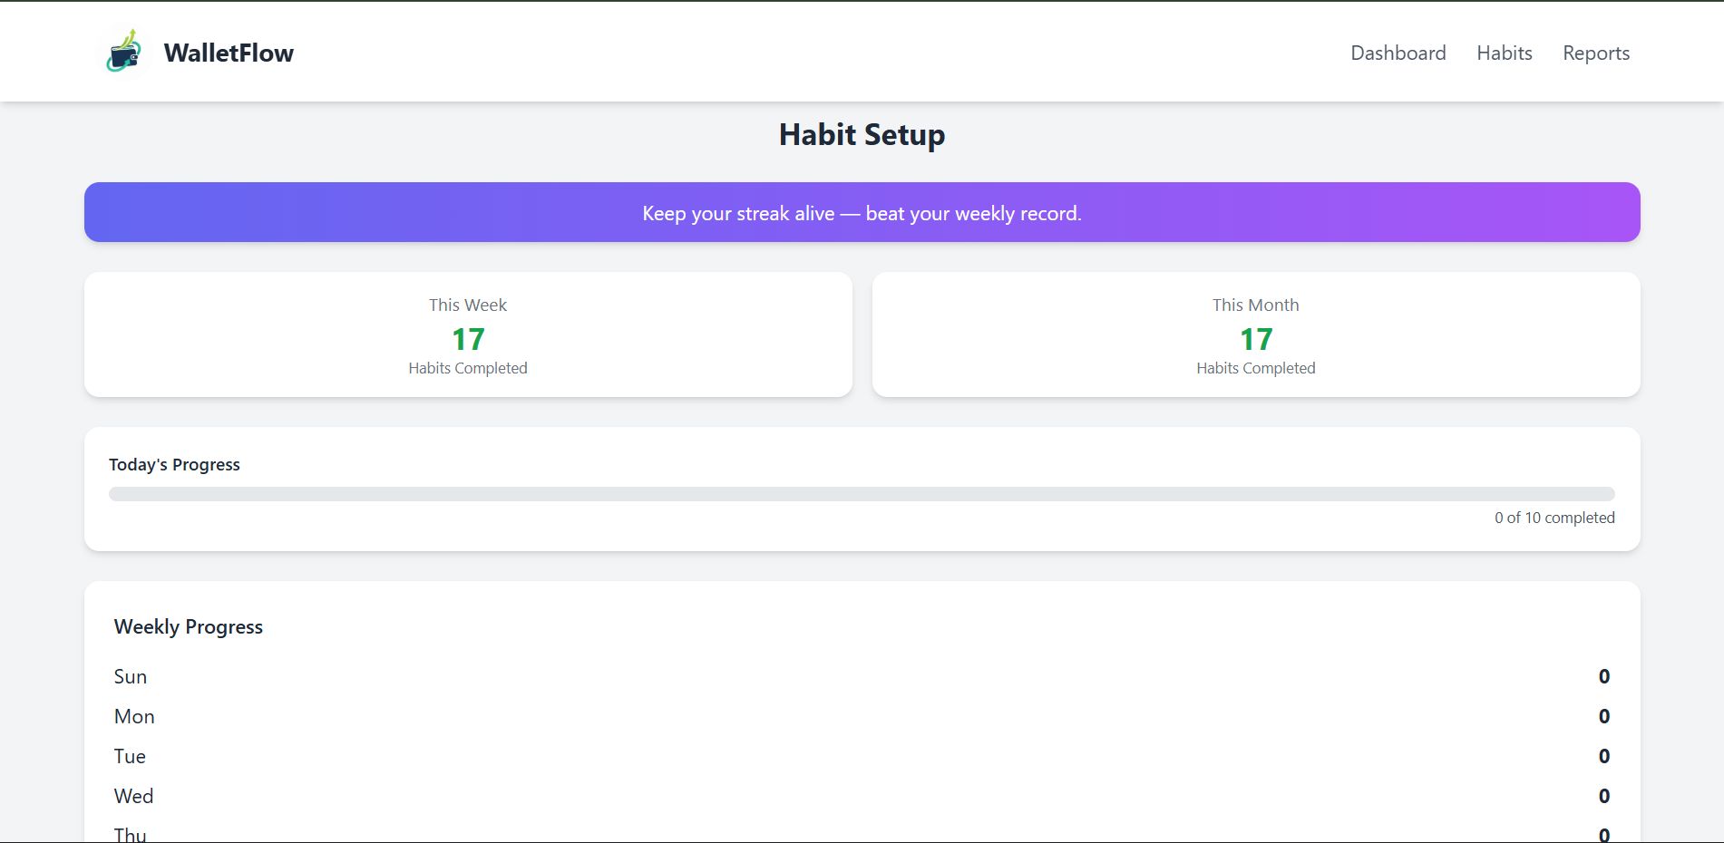Click the Wed row label

tap(133, 796)
